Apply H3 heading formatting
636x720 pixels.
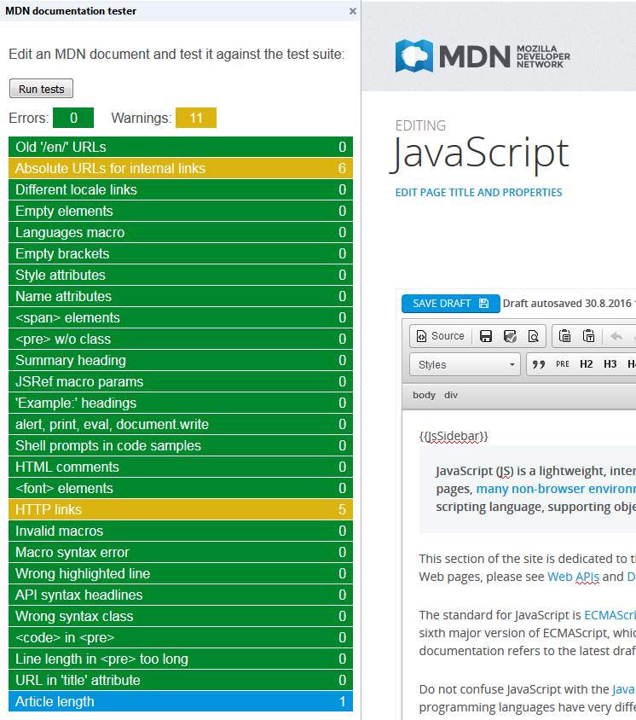coord(610,364)
